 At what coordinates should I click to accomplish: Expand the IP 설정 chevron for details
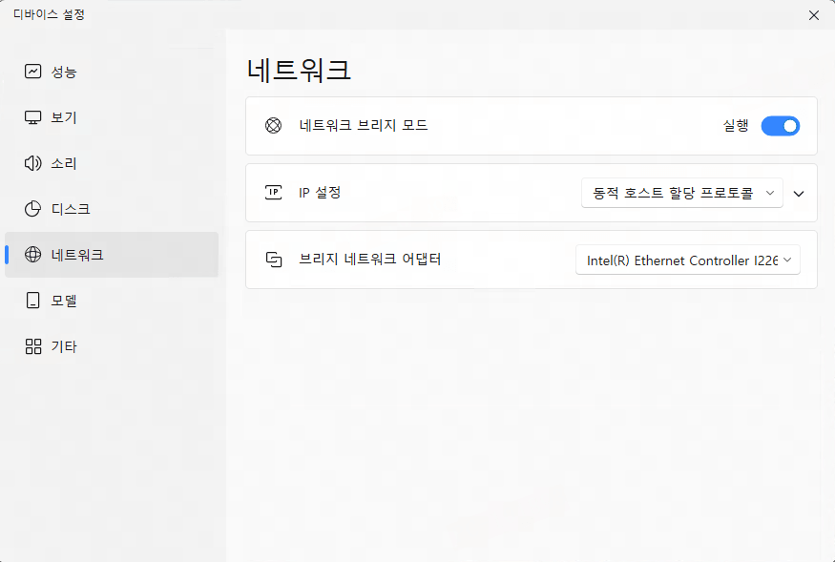[799, 193]
